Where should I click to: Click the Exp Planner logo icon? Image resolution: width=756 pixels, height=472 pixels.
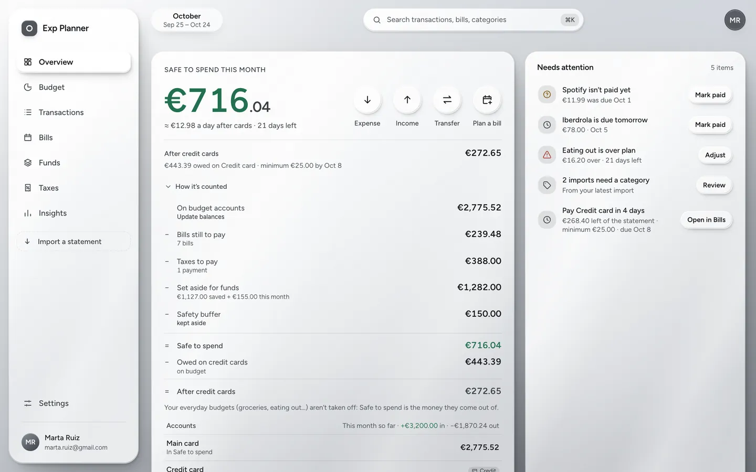coord(29,28)
